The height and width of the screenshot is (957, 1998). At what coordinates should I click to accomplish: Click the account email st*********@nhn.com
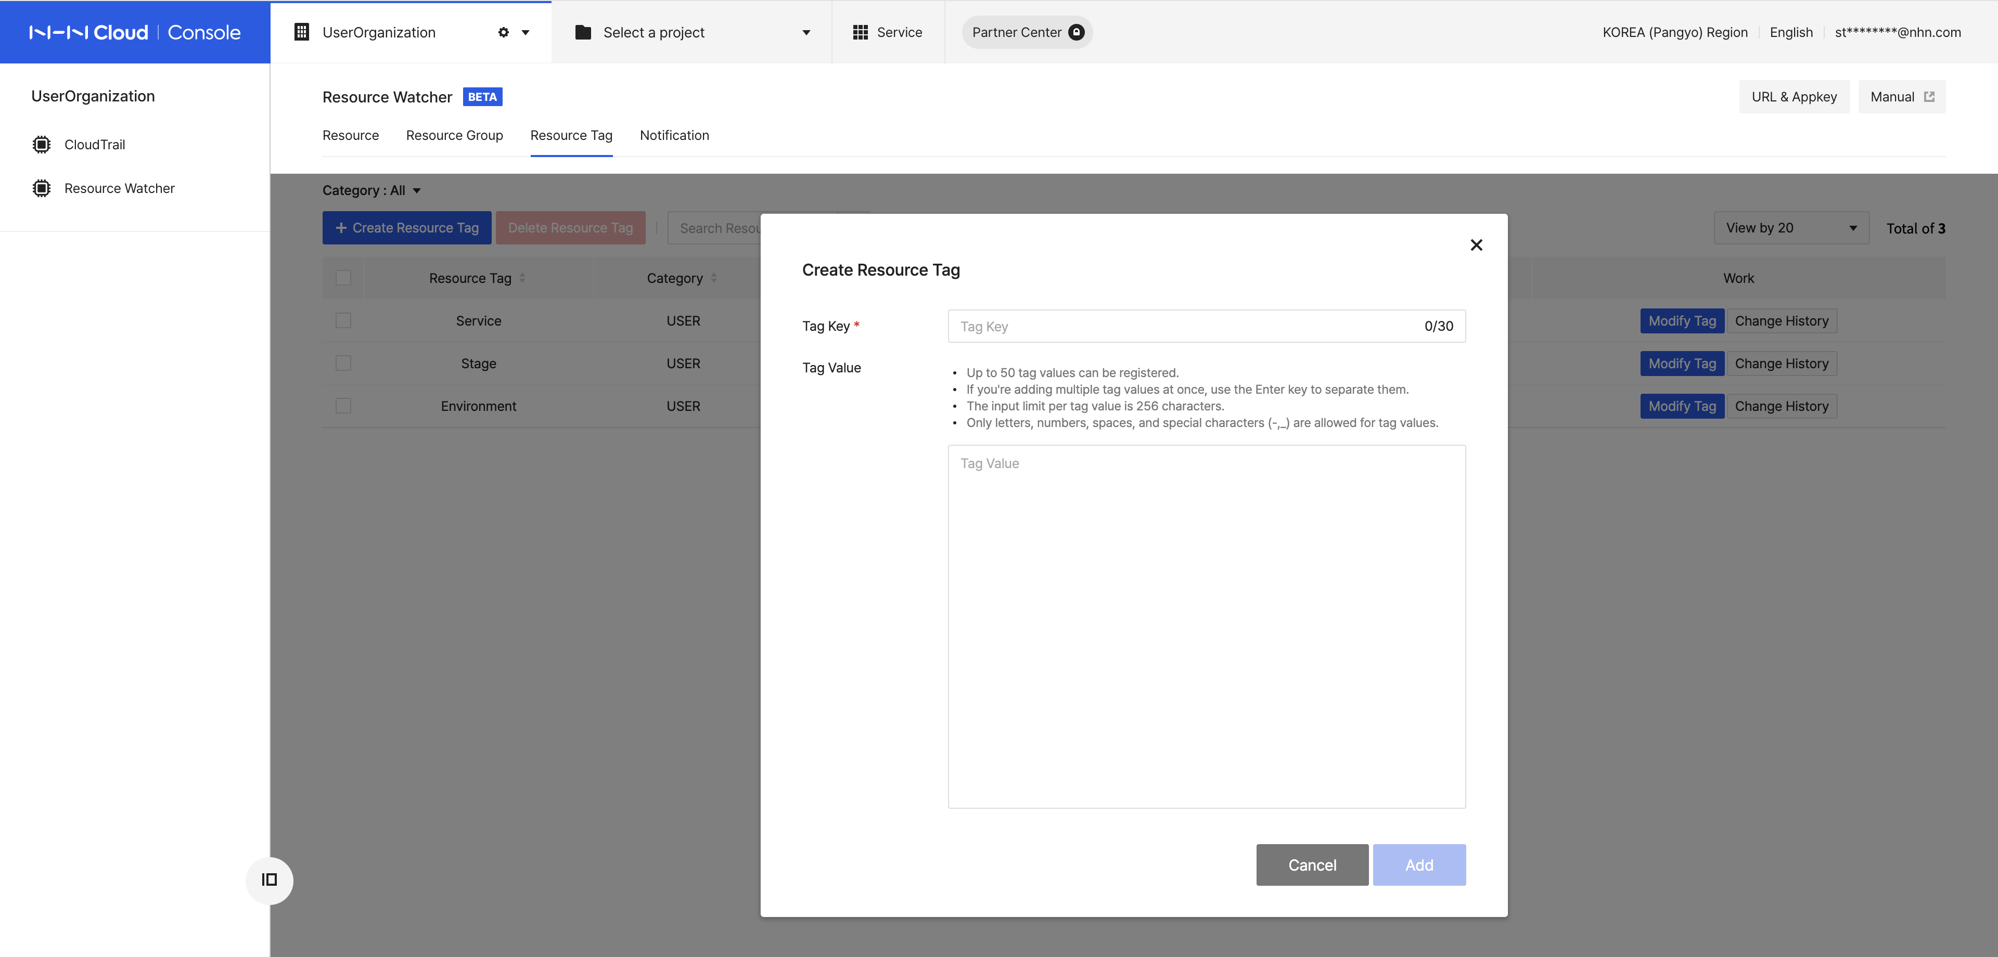tap(1898, 33)
